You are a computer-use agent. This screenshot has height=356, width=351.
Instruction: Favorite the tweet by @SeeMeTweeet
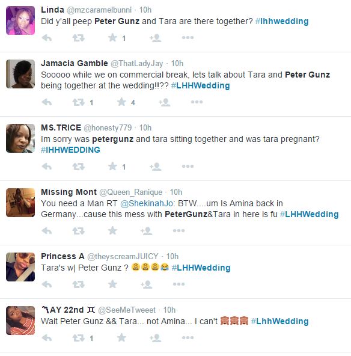121,337
